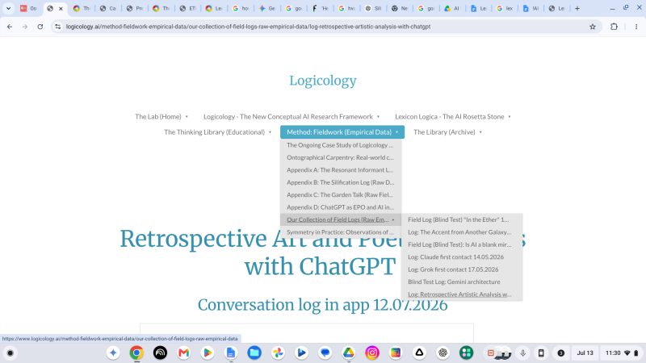646x363 pixels.
Task: Open Symmetry in Practice: Observations entry
Action: (x=340, y=232)
